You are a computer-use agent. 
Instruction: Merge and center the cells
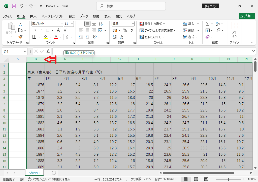100,30
